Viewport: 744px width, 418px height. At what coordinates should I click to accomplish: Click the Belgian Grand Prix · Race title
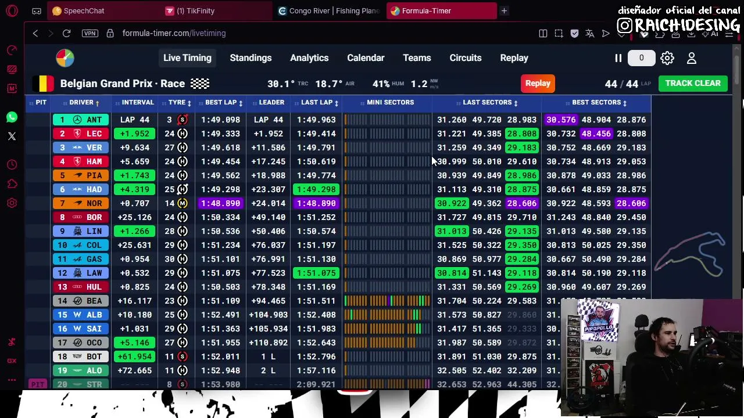click(x=122, y=84)
